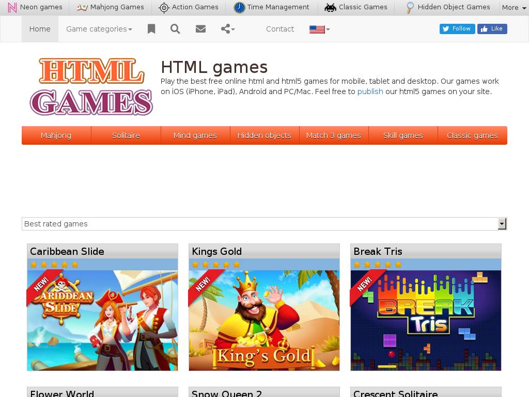
Task: Click the Mahjong Games tile icon
Action: 82,7
